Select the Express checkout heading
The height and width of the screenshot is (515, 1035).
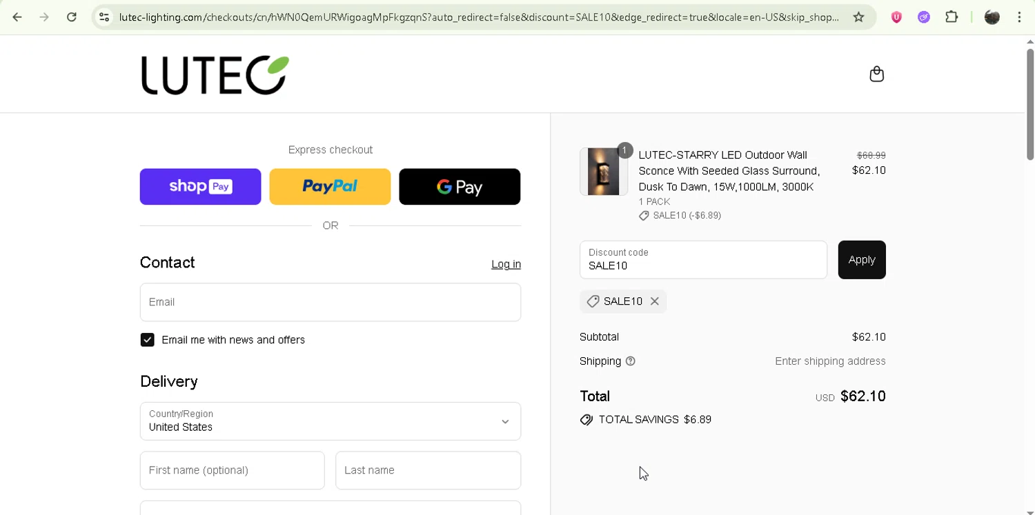(x=331, y=150)
